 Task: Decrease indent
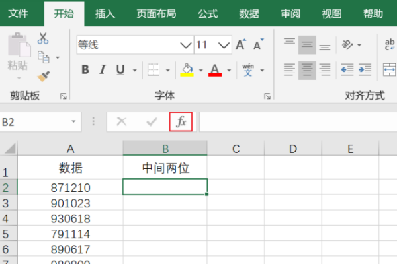[347, 70]
